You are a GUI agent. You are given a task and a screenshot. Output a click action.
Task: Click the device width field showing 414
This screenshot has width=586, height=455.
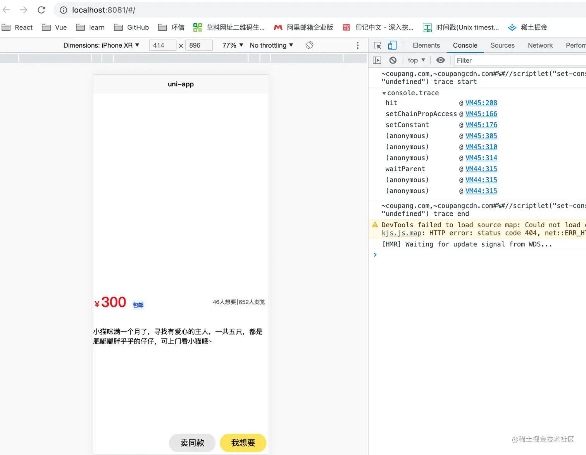(x=162, y=45)
